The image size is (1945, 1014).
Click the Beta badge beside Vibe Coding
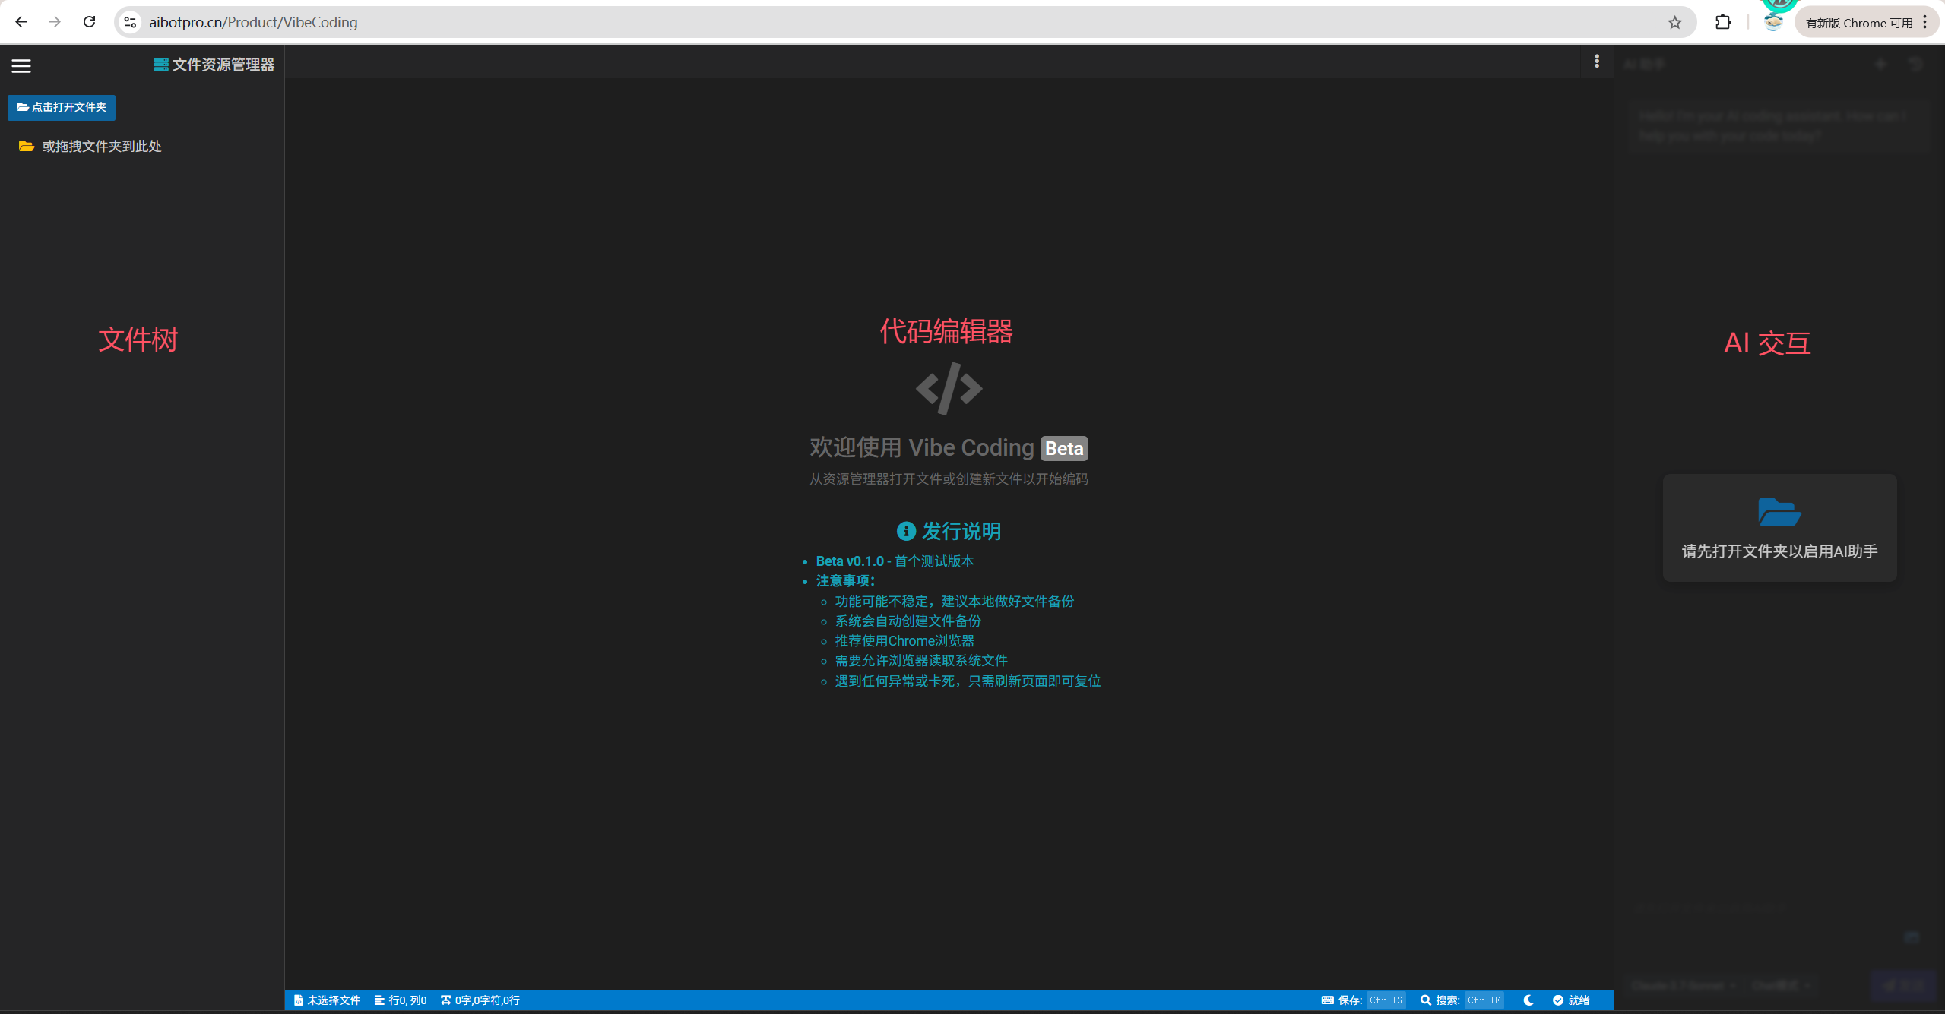[x=1063, y=448]
